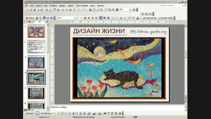Click the Undo arrow icon
This screenshot has width=211, height=119.
tap(78, 10)
